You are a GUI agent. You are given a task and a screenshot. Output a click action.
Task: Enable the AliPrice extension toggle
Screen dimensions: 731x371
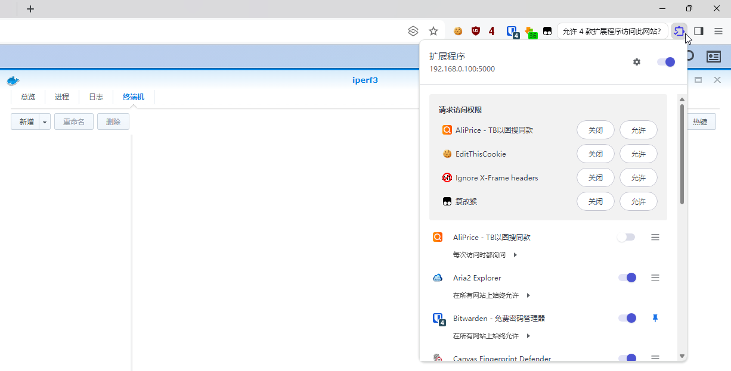[626, 237]
